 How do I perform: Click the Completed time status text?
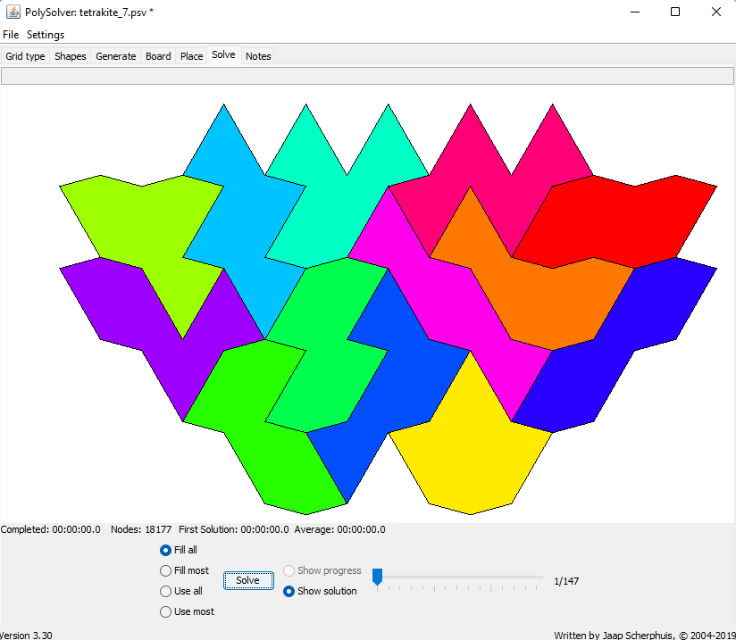[x=50, y=529]
